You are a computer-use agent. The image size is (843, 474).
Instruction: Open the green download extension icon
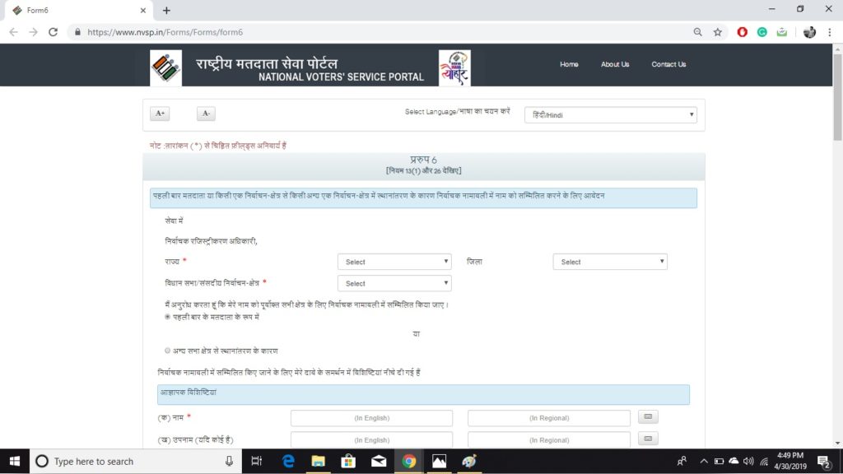(x=782, y=32)
